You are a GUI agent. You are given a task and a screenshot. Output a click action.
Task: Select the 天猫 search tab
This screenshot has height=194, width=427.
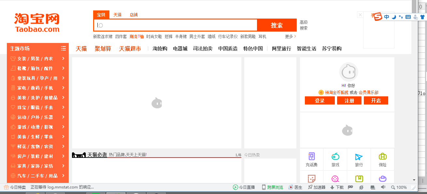point(117,15)
